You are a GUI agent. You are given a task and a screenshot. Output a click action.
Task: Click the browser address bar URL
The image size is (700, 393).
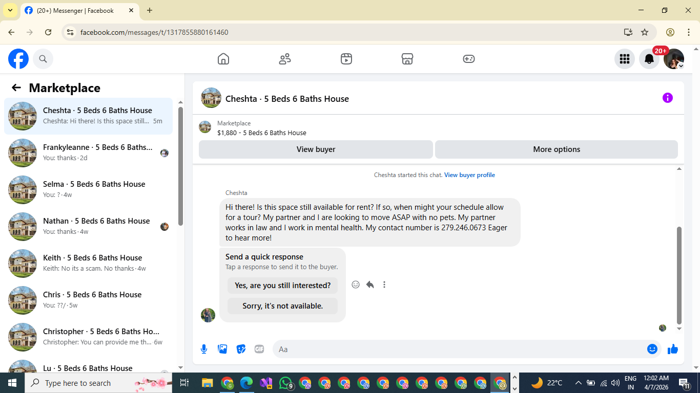(154, 32)
